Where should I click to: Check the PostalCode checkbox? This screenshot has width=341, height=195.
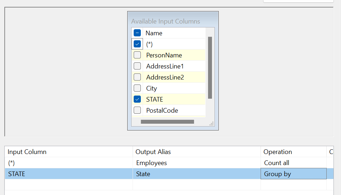[x=137, y=110]
